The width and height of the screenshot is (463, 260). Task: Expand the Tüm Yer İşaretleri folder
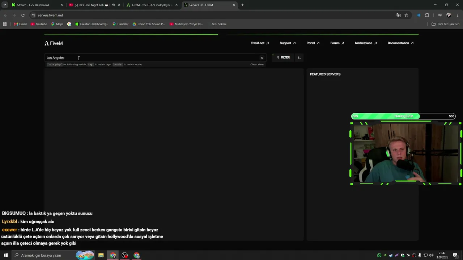[446, 24]
